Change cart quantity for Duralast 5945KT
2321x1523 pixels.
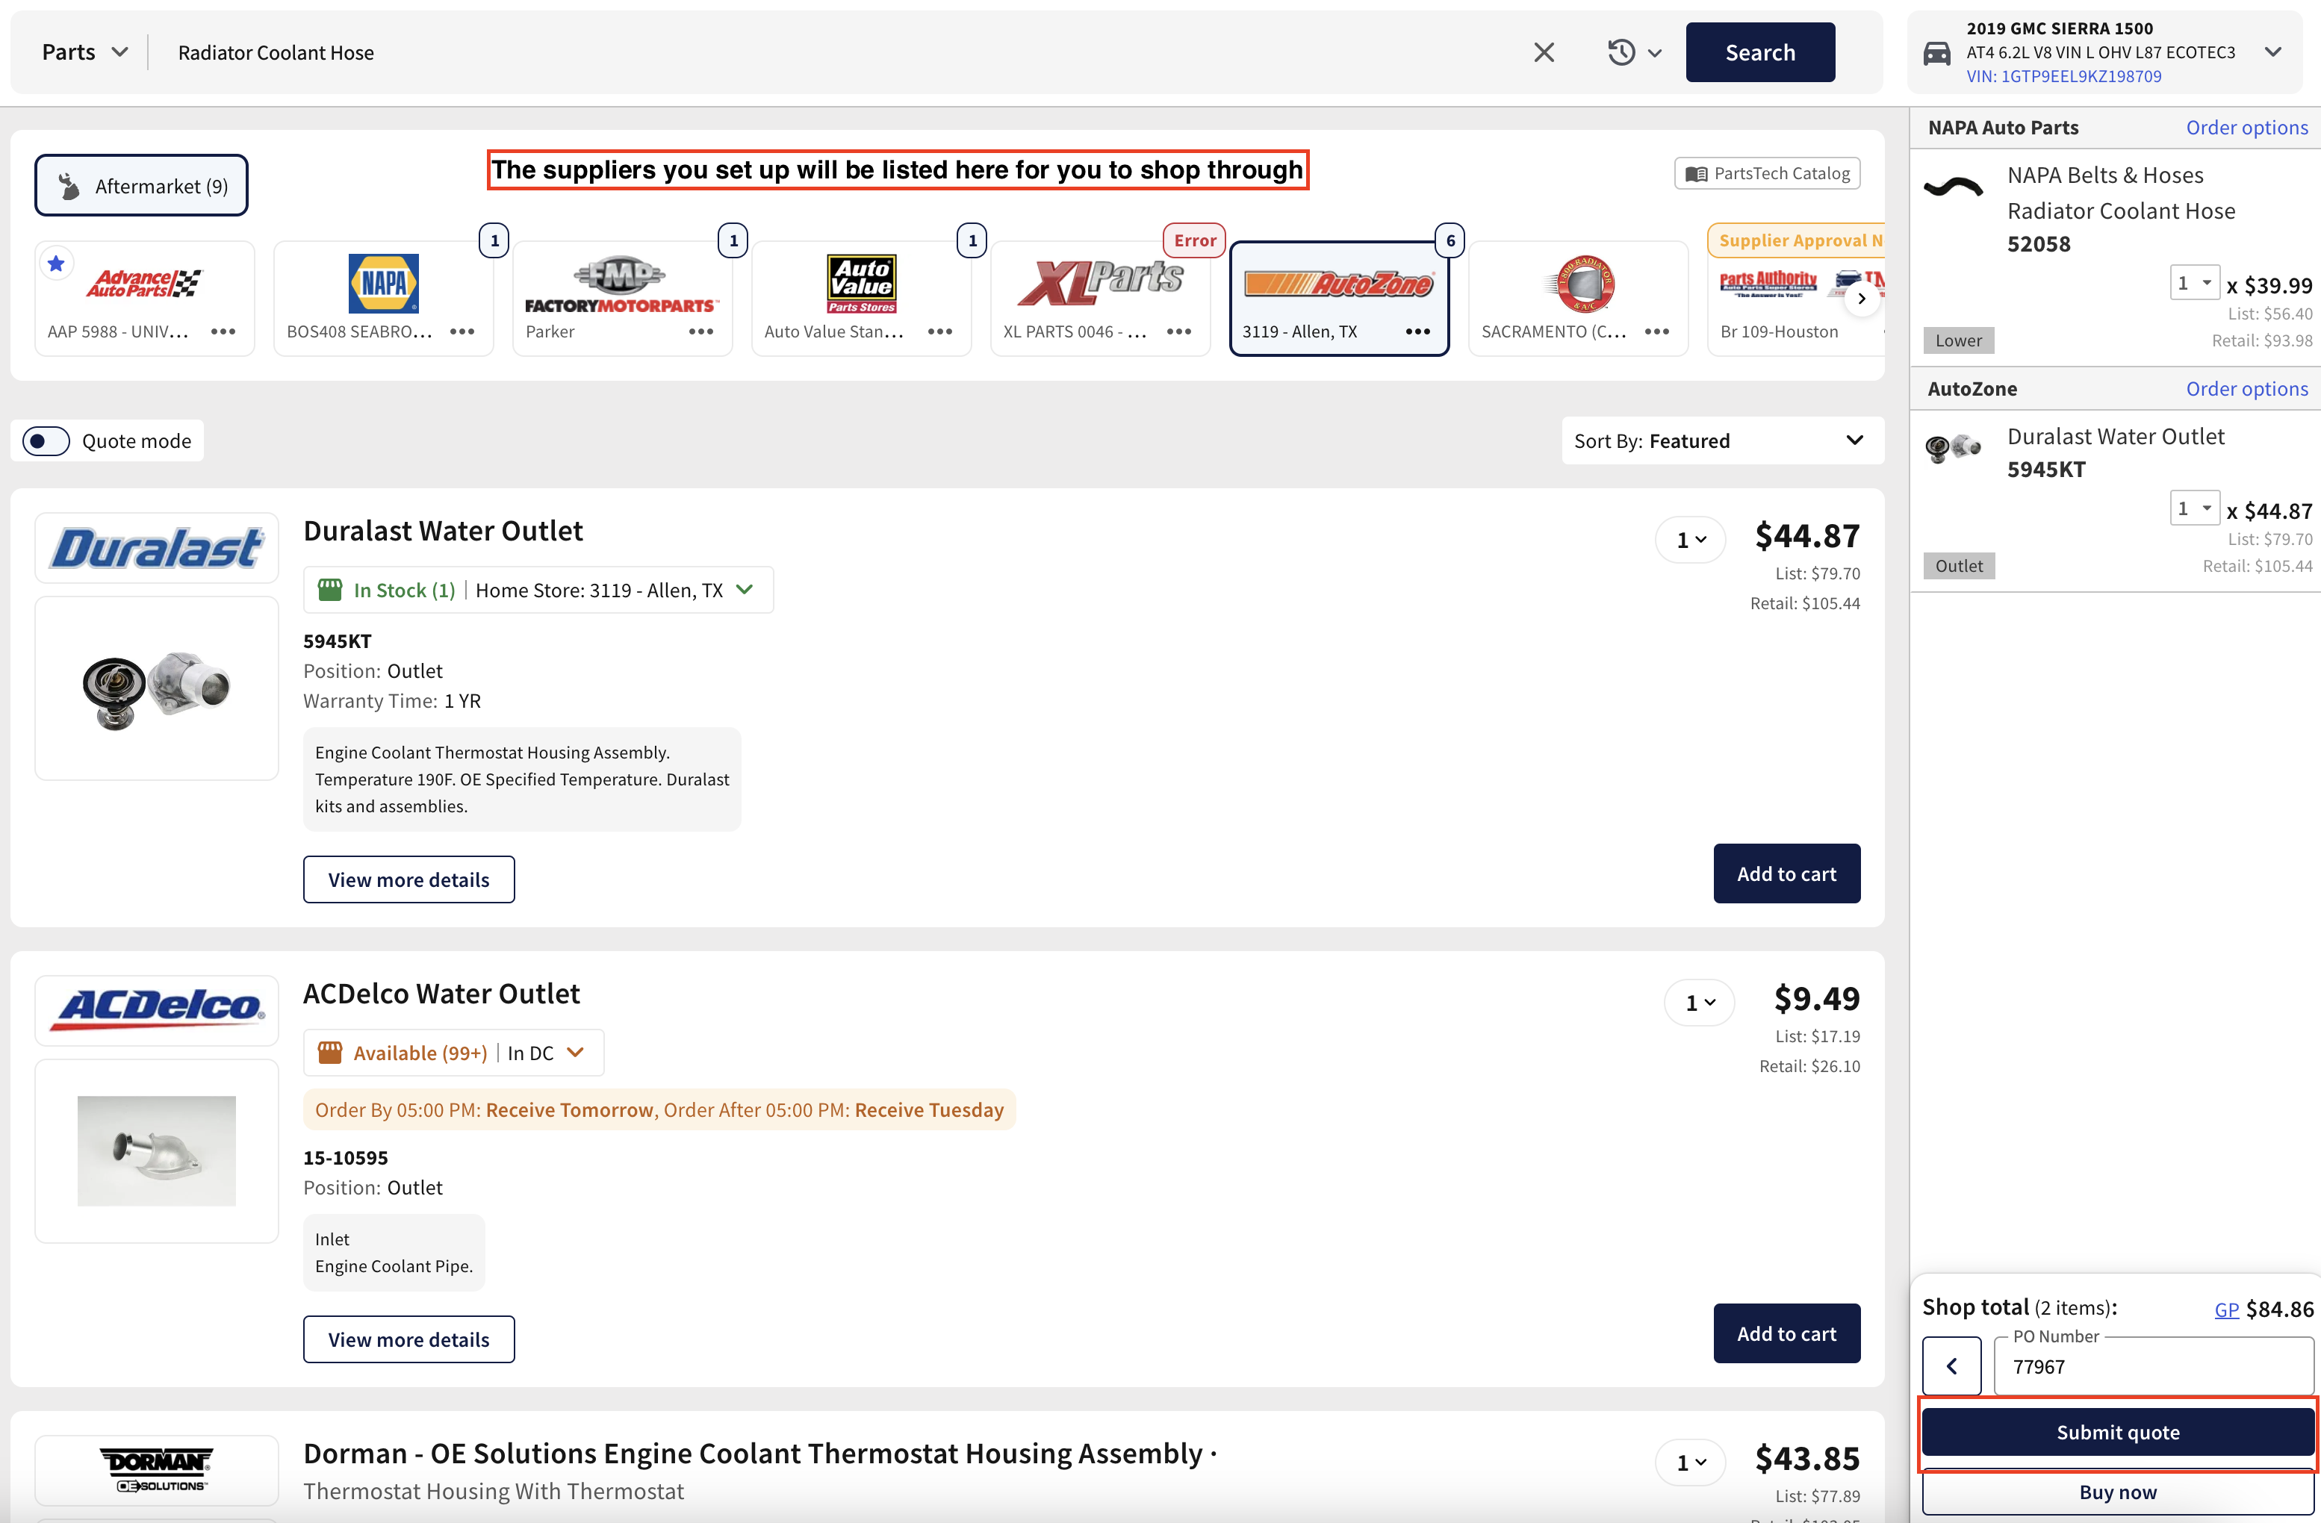(2194, 508)
